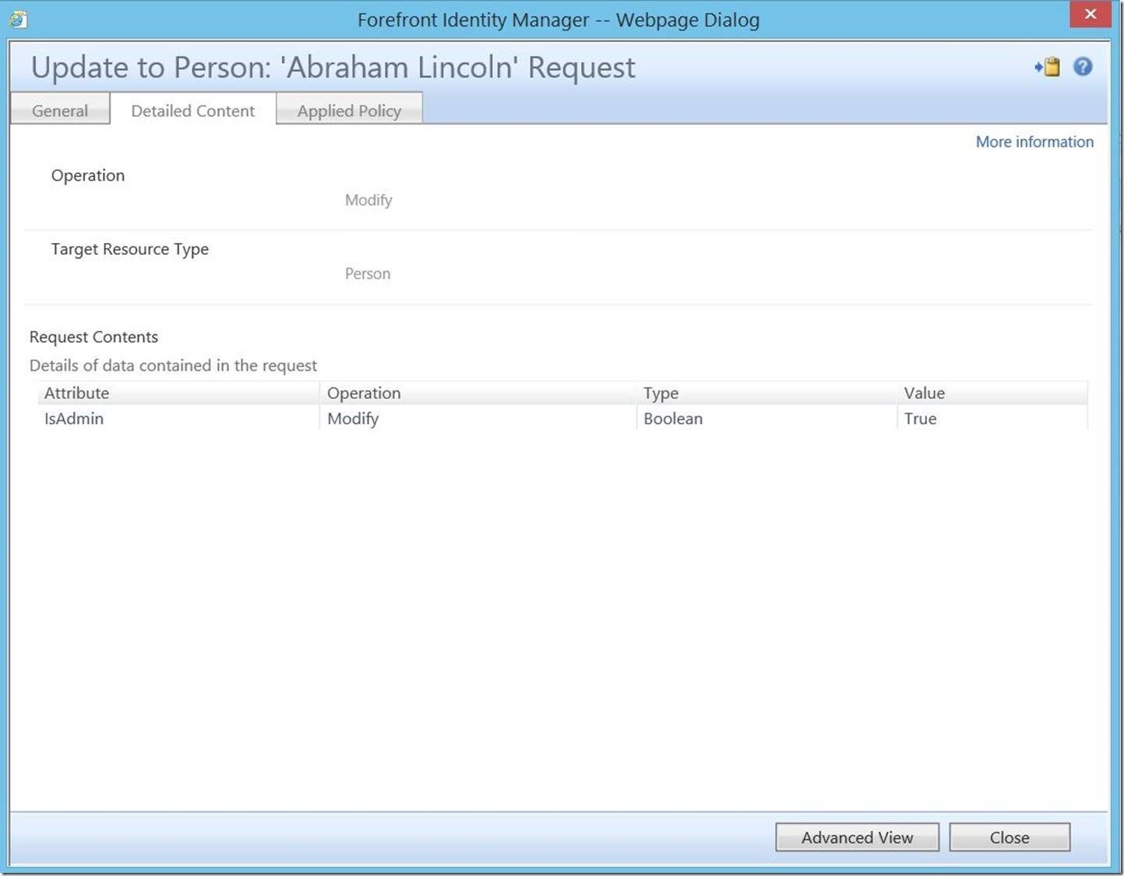The width and height of the screenshot is (1124, 876).
Task: Click the Operation column header in table
Action: [477, 393]
